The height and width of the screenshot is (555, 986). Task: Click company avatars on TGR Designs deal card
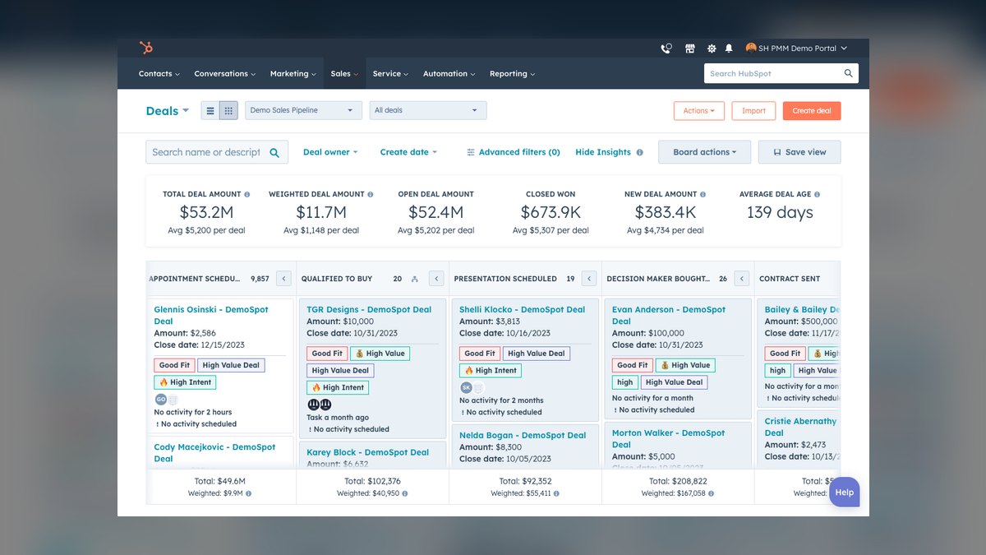point(319,405)
